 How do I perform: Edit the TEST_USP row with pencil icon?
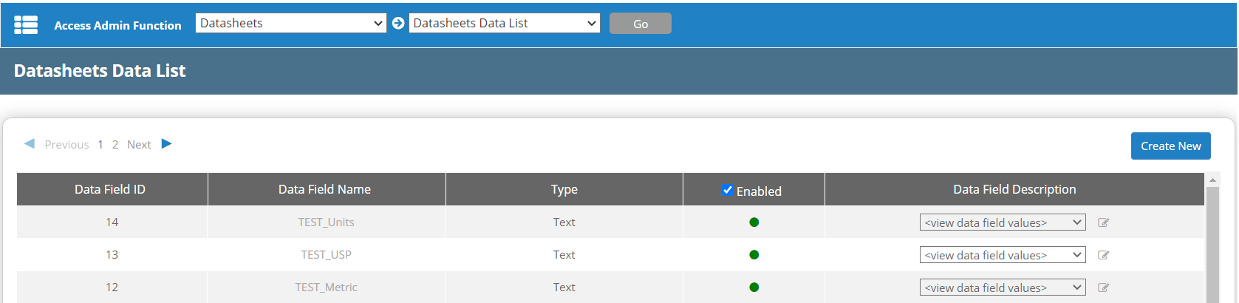click(x=1103, y=255)
